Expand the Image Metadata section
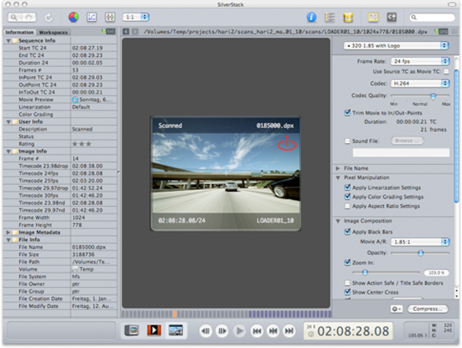 pos(9,232)
